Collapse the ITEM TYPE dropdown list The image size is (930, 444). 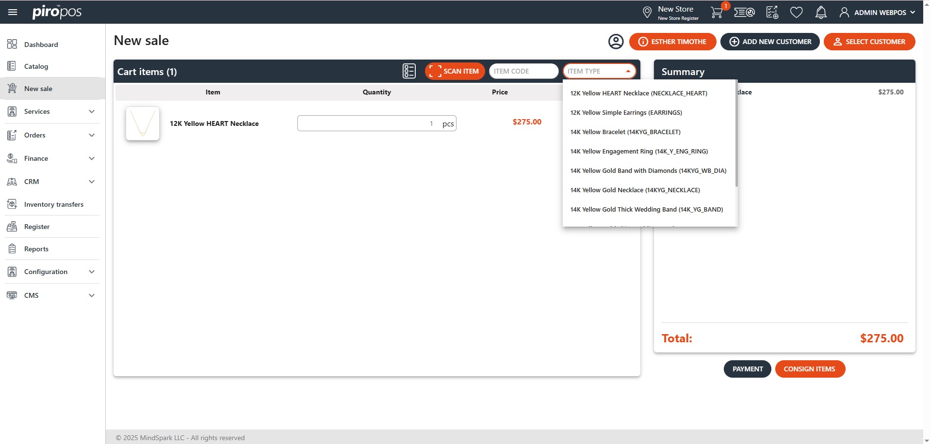tap(628, 71)
